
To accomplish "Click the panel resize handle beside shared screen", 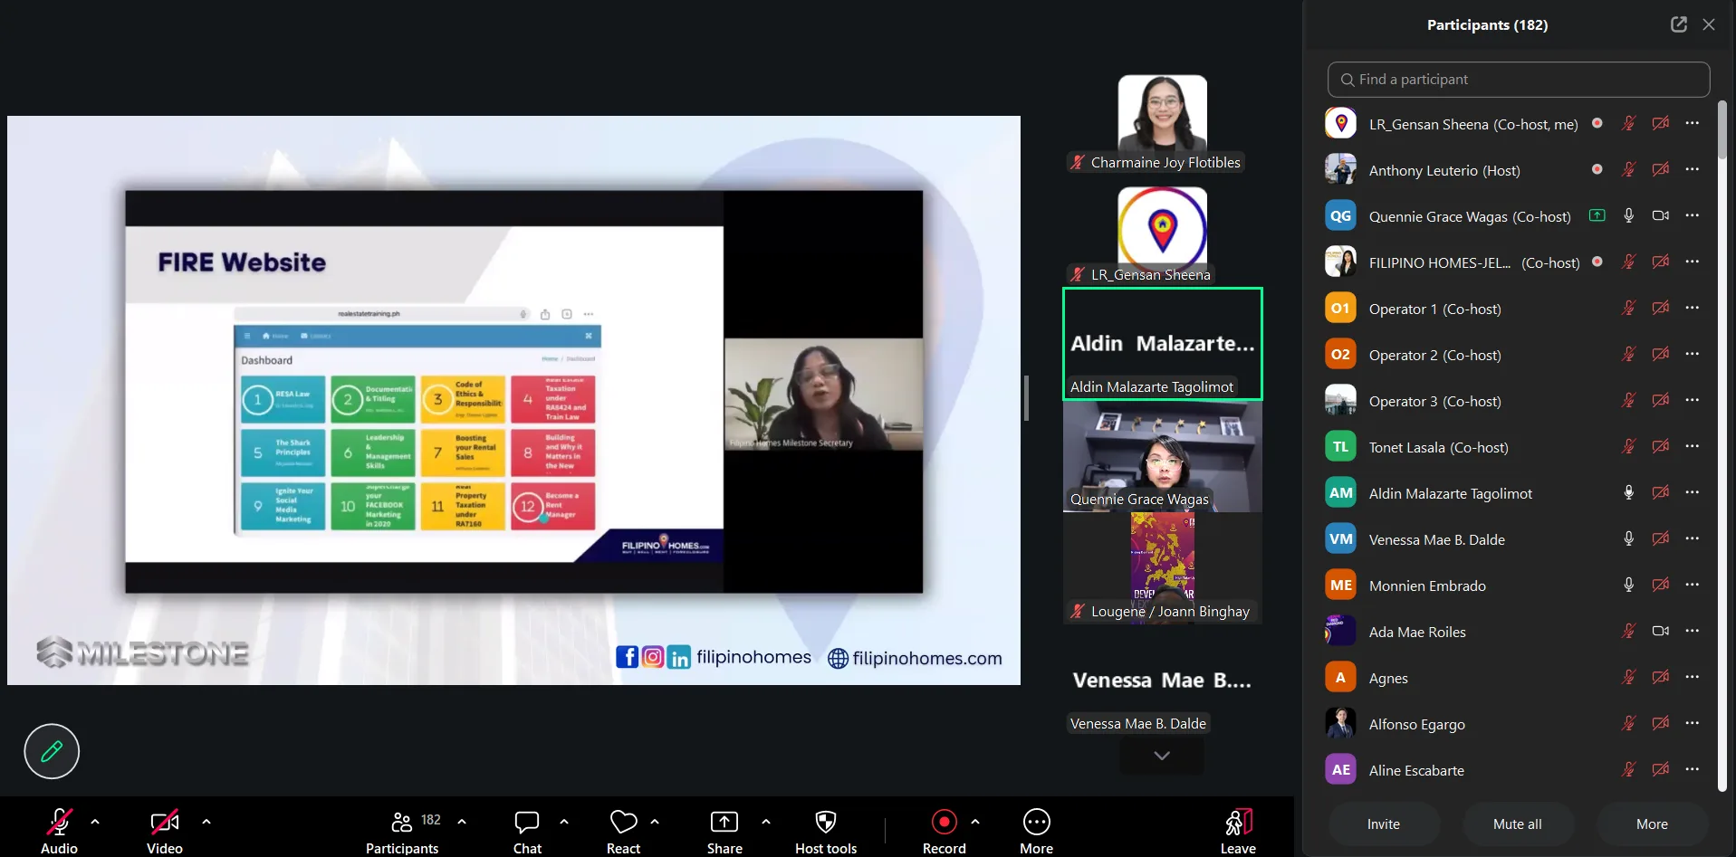I will point(1026,398).
